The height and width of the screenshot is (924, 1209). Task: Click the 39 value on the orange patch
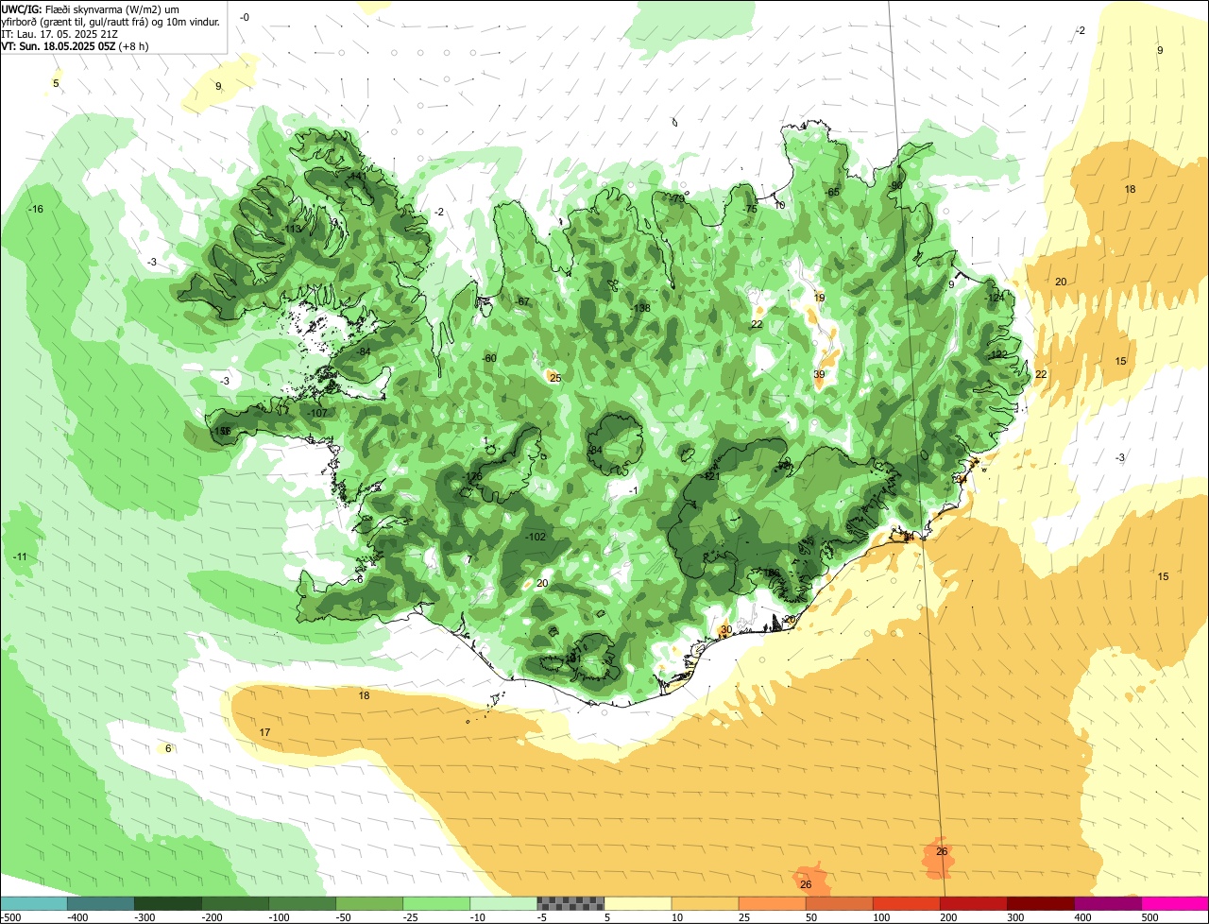point(819,375)
